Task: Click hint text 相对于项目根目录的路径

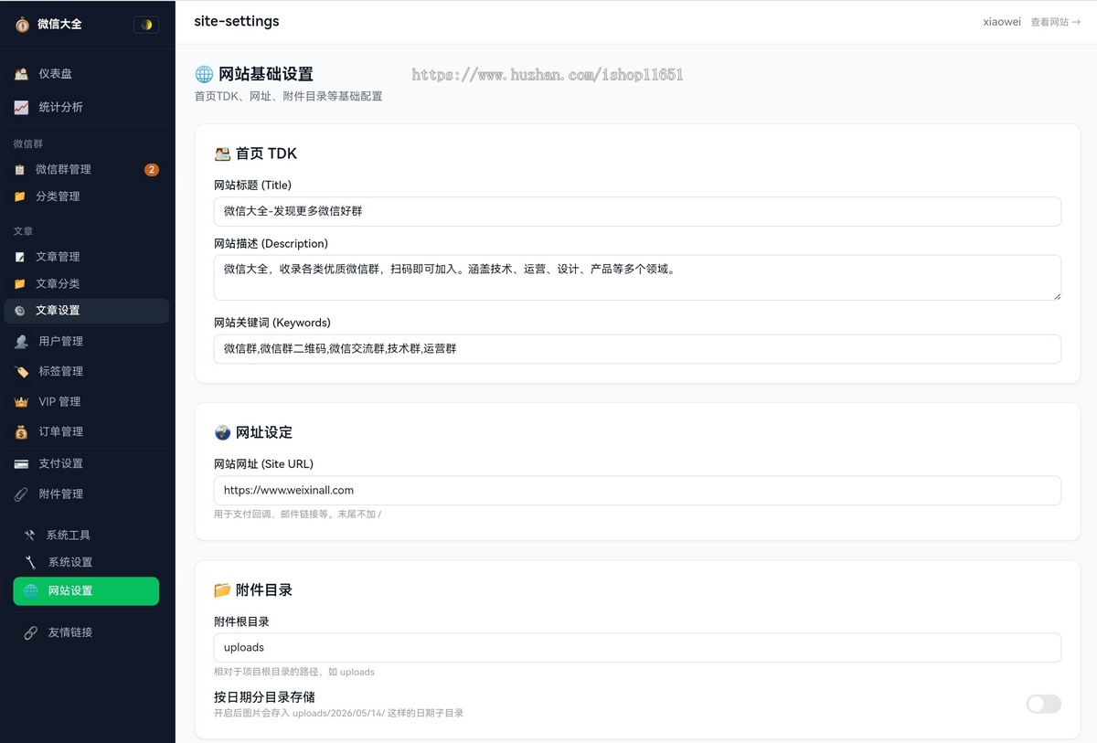Action: 294,672
